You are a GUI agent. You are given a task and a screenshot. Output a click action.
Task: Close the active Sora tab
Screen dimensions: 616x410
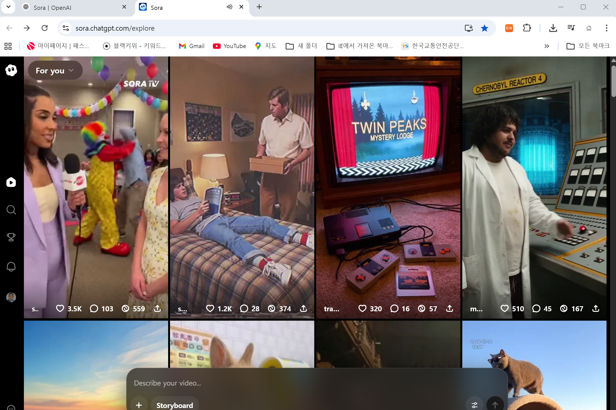241,7
